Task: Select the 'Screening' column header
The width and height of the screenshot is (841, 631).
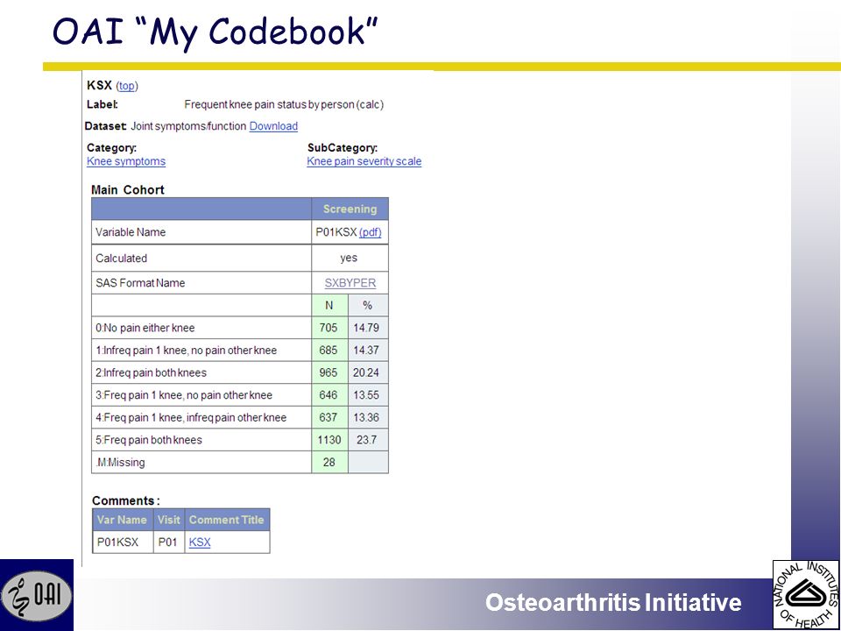Action: (350, 209)
